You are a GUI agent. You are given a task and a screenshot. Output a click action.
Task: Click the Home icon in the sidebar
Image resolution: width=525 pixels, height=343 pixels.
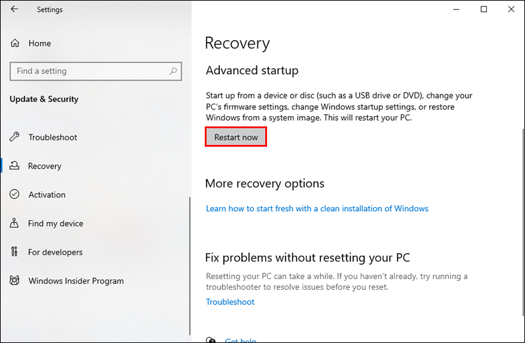[15, 43]
